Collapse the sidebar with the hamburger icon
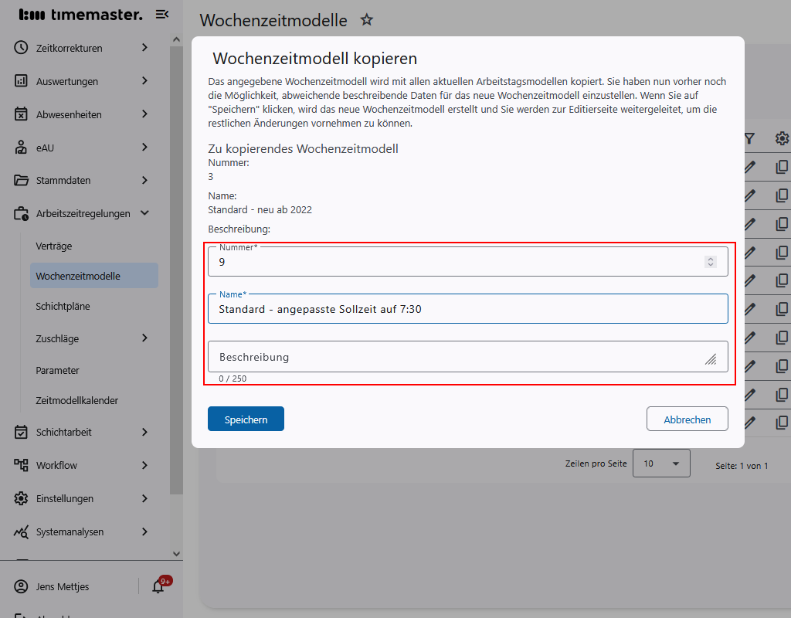791x618 pixels. (x=161, y=14)
